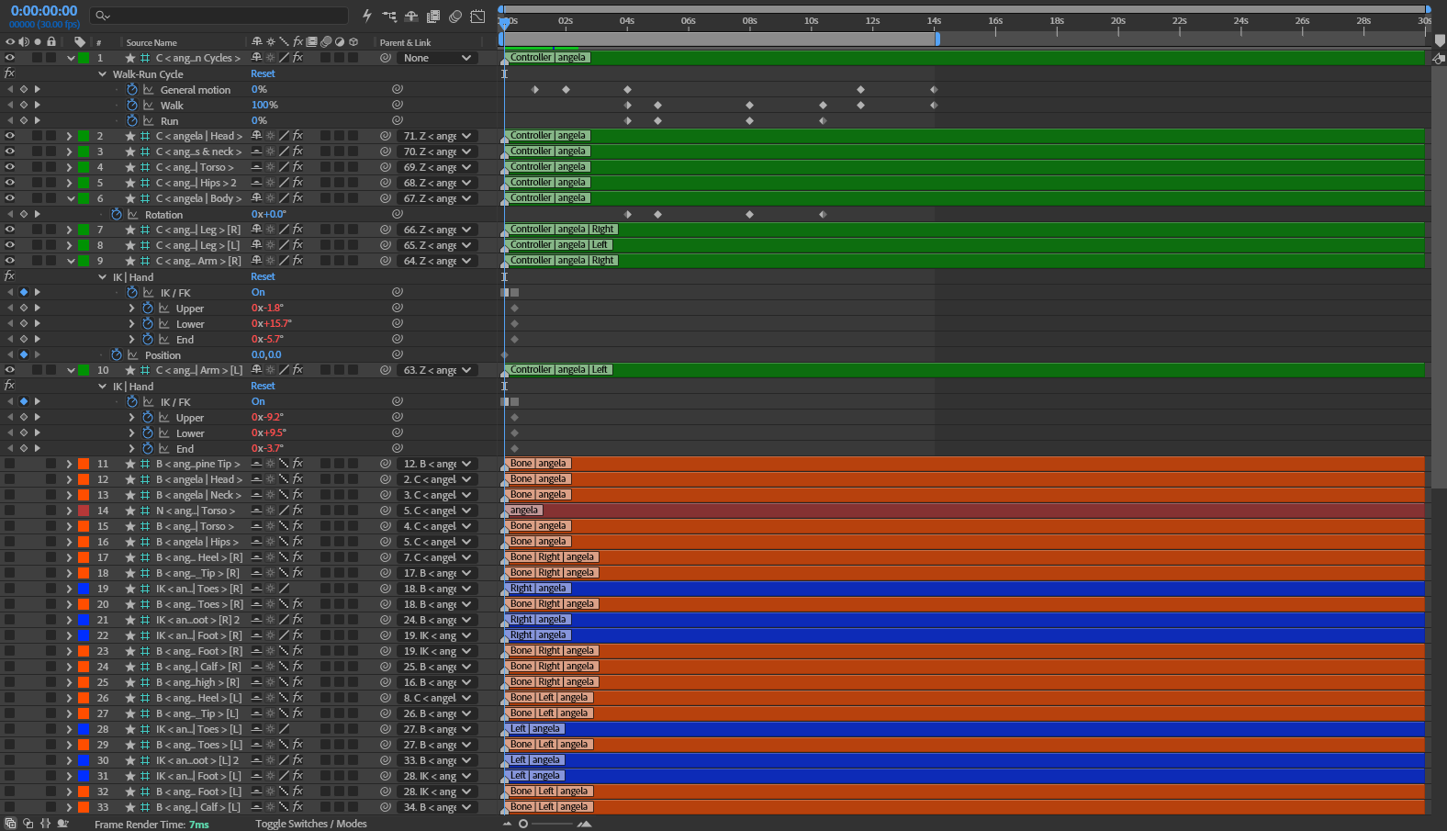Viewport: 1447px width, 831px height.
Task: Click the Parent & Link column header
Action: point(405,42)
